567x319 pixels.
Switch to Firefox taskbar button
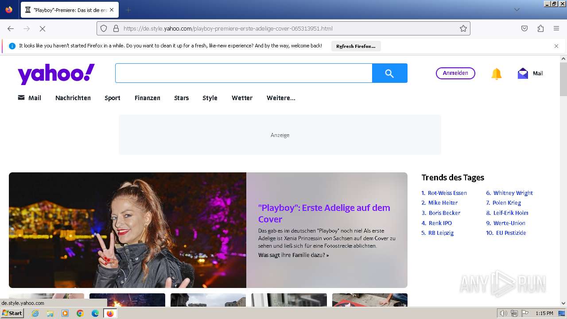[x=110, y=313]
